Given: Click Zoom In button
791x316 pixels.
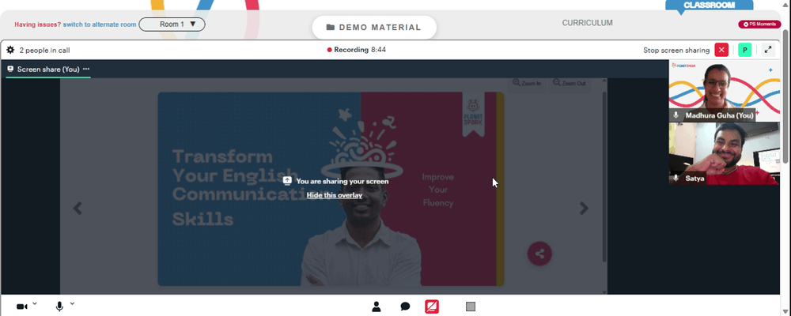Looking at the screenshot, I should (x=527, y=83).
